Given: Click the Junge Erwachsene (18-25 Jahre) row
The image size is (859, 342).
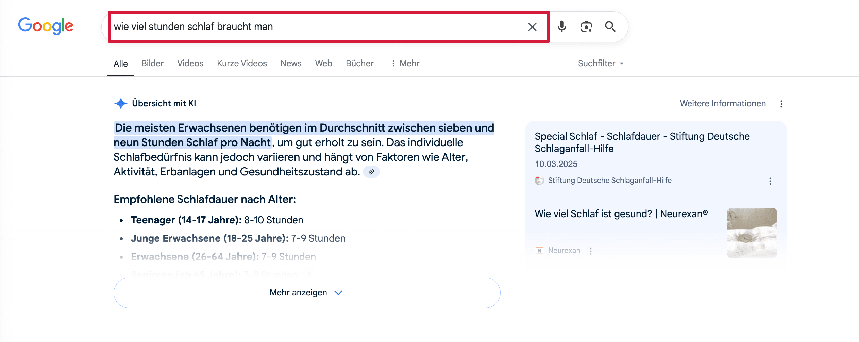Looking at the screenshot, I should [238, 238].
